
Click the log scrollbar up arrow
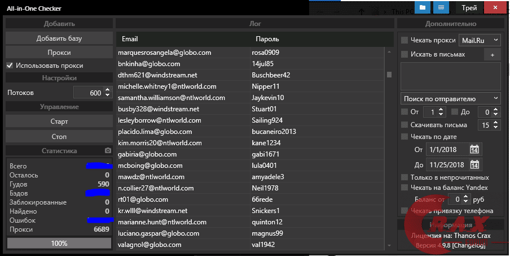(x=389, y=52)
